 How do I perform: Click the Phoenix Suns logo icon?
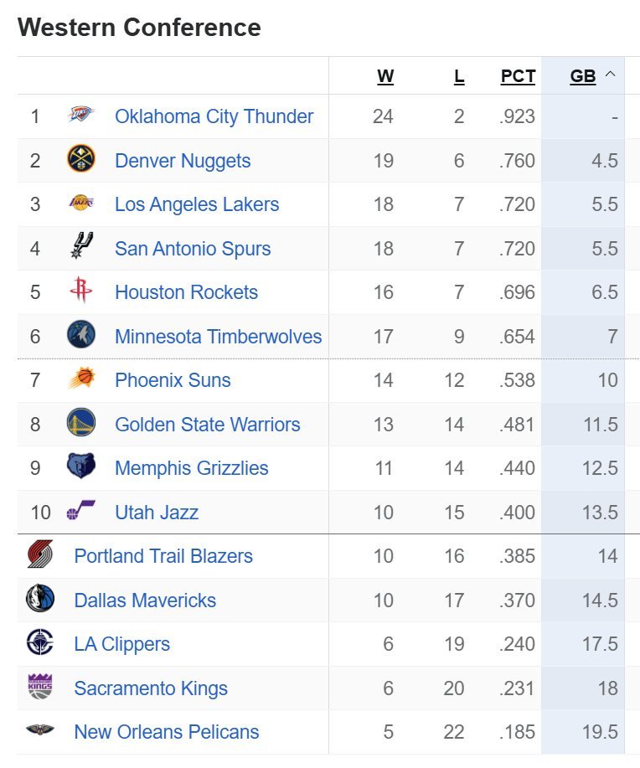[x=81, y=380]
